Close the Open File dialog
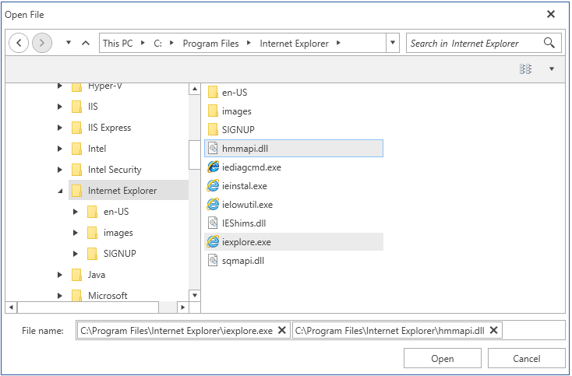This screenshot has width=572, height=376. coord(551,14)
